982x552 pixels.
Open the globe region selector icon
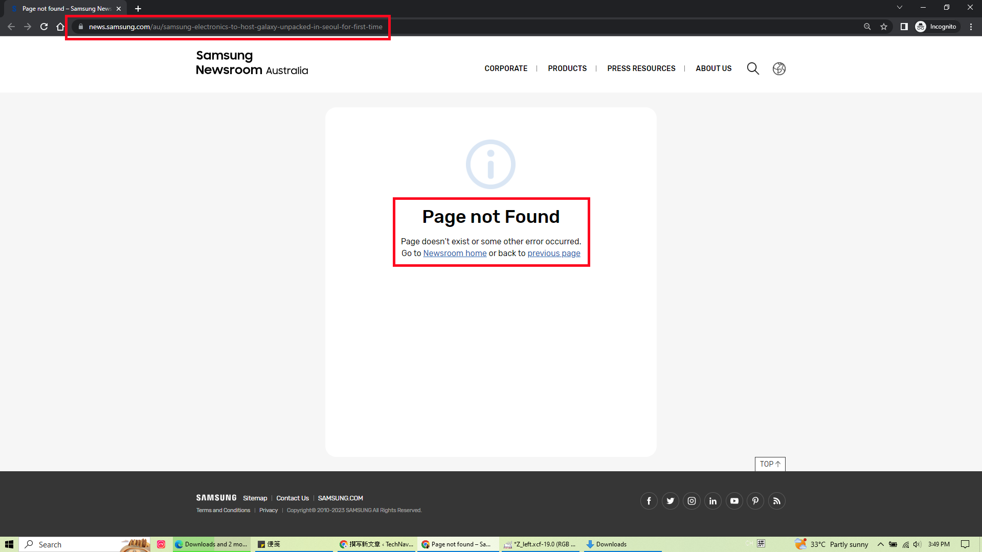point(779,68)
